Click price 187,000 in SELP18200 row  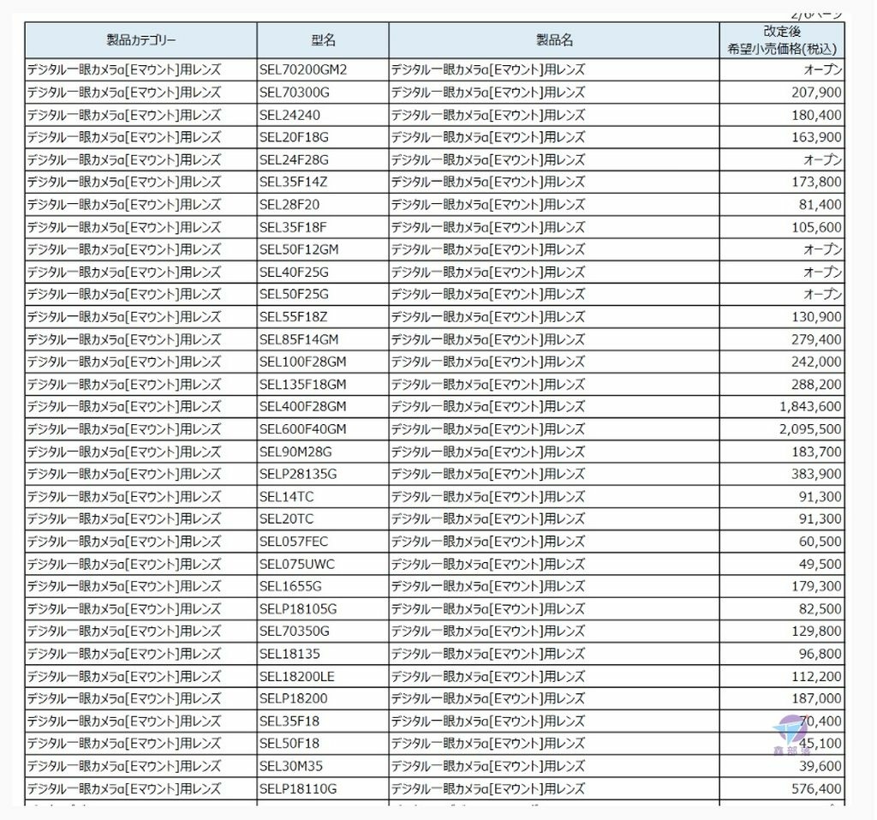tap(816, 699)
